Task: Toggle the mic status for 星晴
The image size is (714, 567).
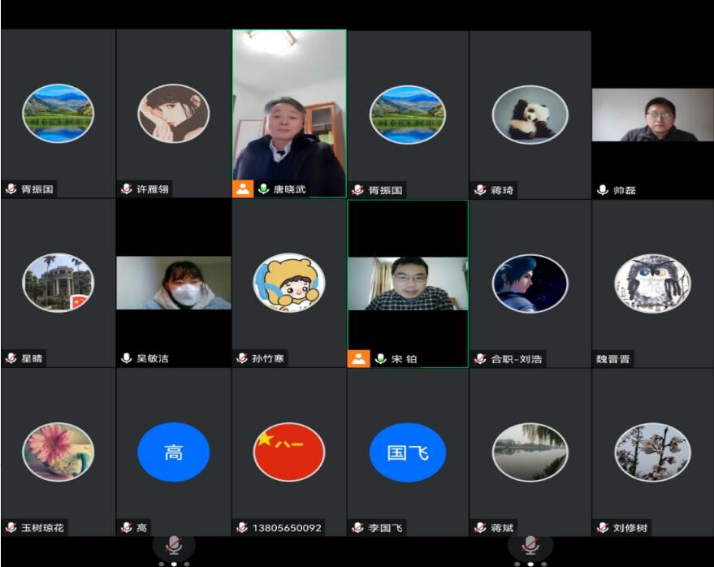Action: [11, 358]
